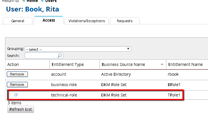
Task: Follow the Home breadcrumb link
Action: pos(32,1)
